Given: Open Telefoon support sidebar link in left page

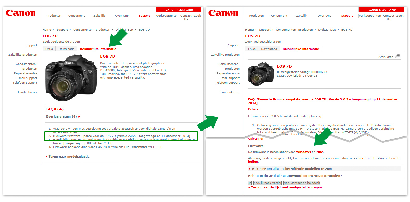Looking at the screenshot, I should pyautogui.click(x=25, y=83).
